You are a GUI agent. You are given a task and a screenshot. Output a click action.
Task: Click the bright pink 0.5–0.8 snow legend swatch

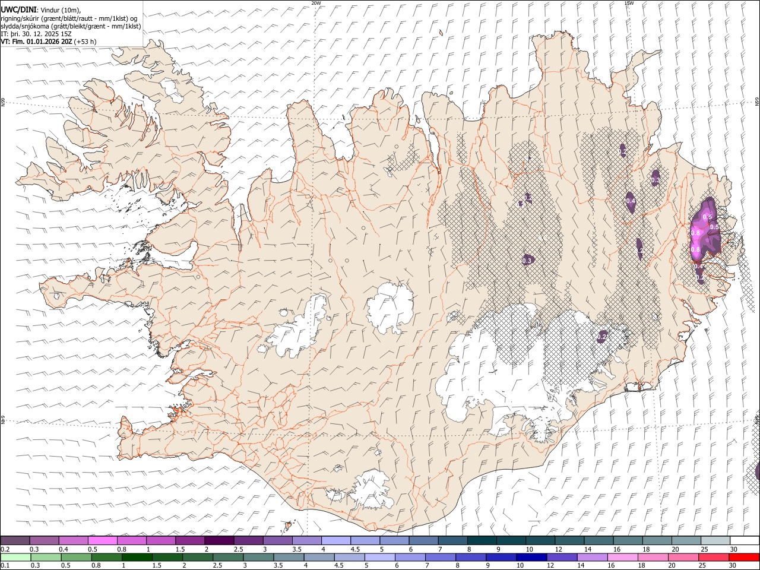click(x=102, y=541)
